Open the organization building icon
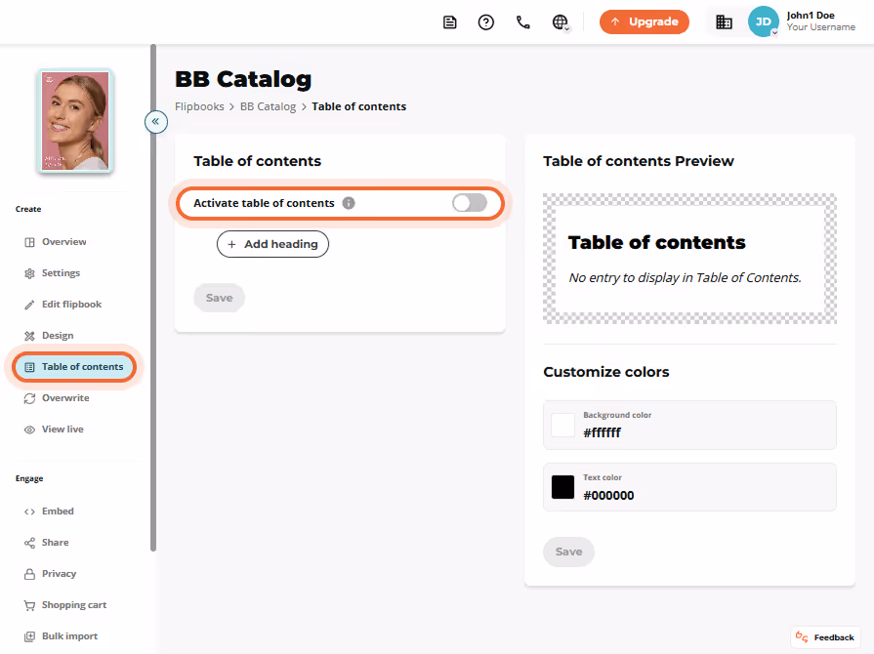Viewport: 874px width, 654px height. point(724,22)
